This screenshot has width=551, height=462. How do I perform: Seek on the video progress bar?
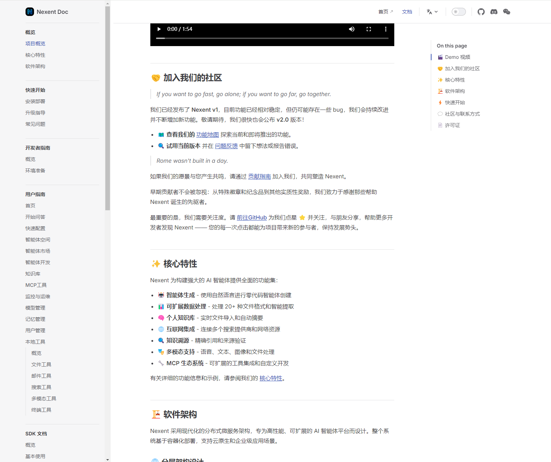click(272, 38)
